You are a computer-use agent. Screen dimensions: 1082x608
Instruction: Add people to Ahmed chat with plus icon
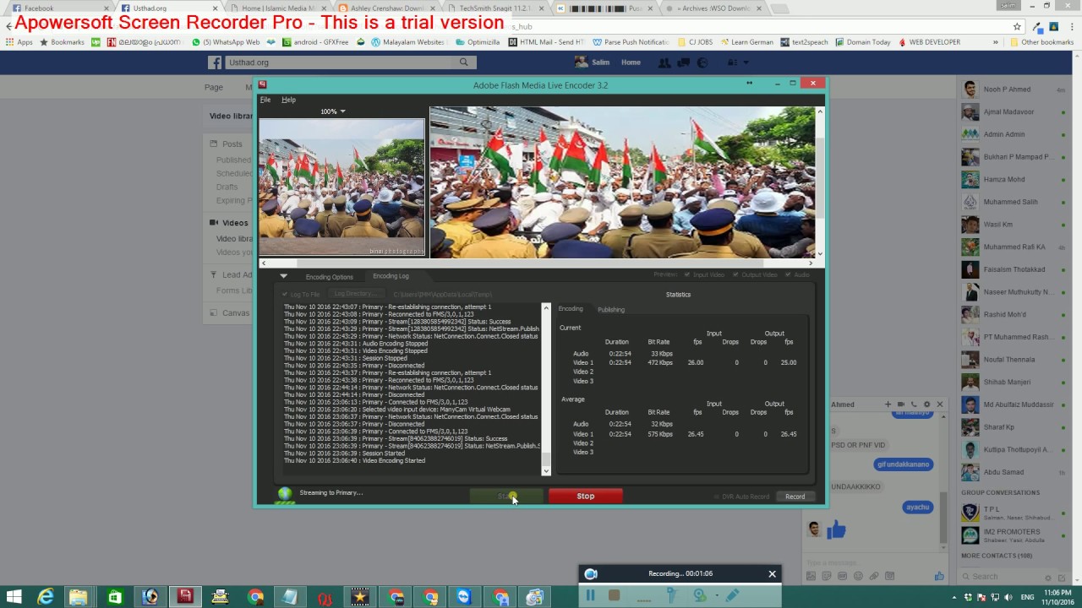[x=888, y=404]
